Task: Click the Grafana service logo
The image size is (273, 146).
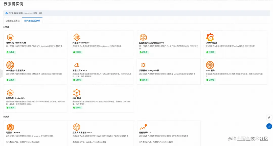Action: tap(210, 37)
